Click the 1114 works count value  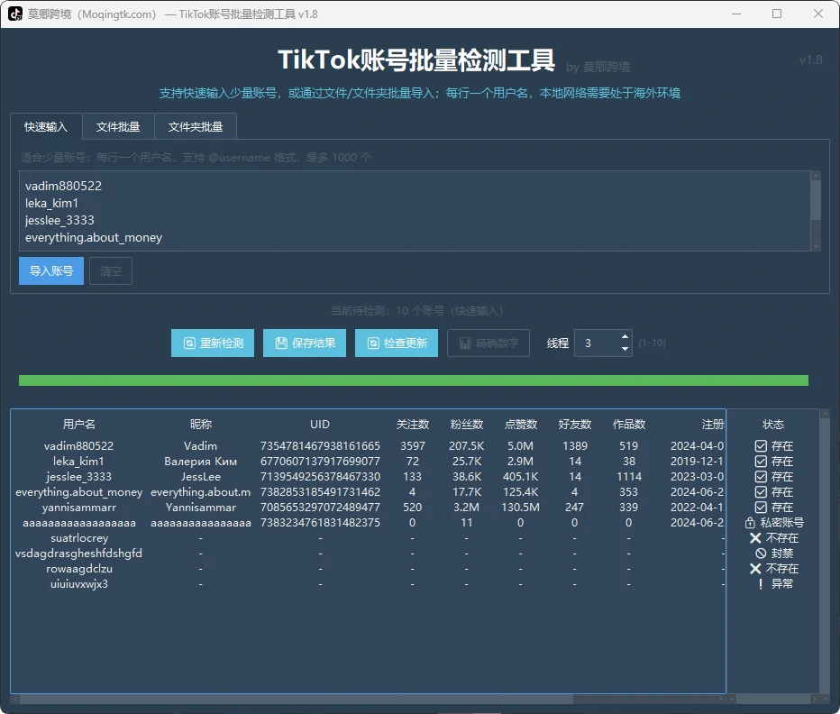pyautogui.click(x=629, y=477)
